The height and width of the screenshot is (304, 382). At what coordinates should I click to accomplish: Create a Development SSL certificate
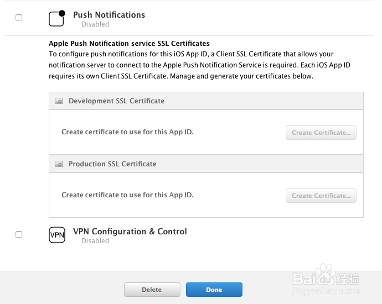pos(321,133)
